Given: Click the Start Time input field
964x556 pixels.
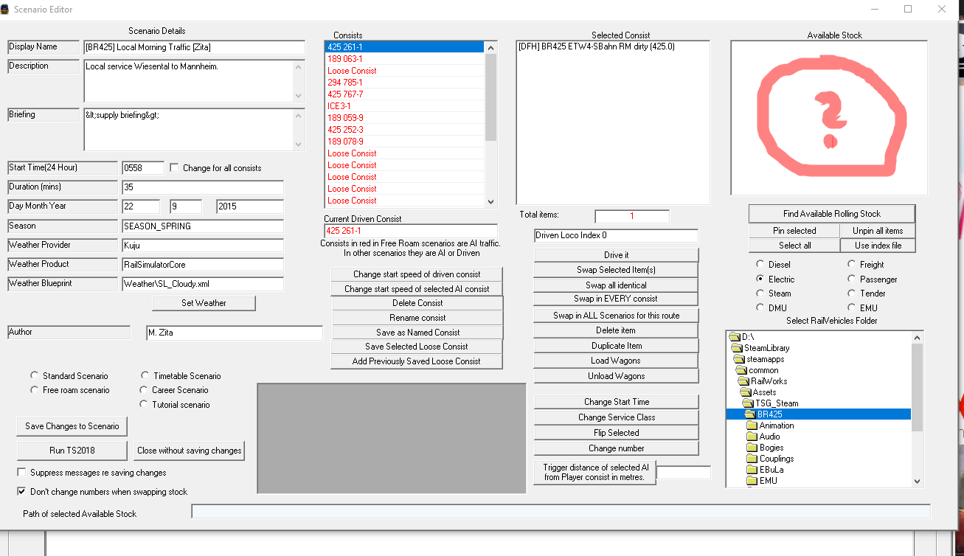Looking at the screenshot, I should point(143,168).
